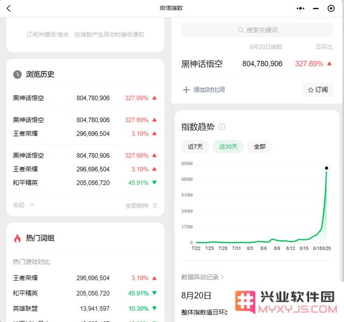Open 和平精英 row in 热门词组
The width and height of the screenshot is (344, 322).
click(85, 293)
